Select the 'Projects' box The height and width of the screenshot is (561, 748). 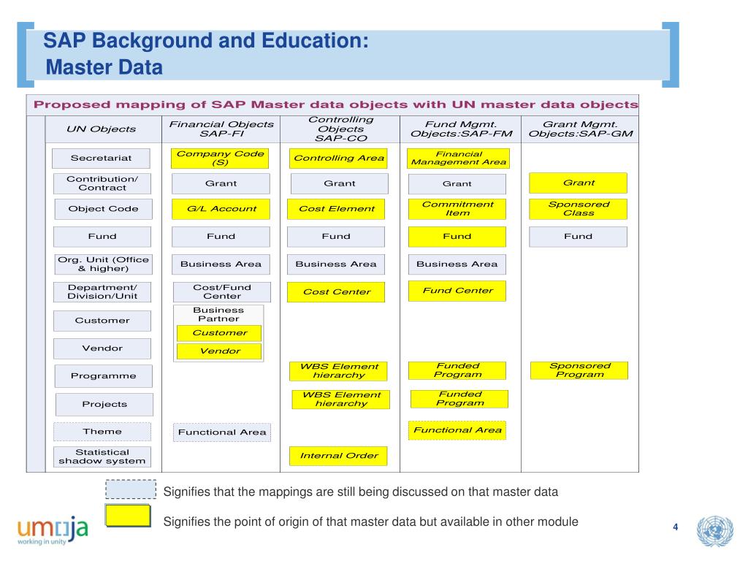[104, 405]
